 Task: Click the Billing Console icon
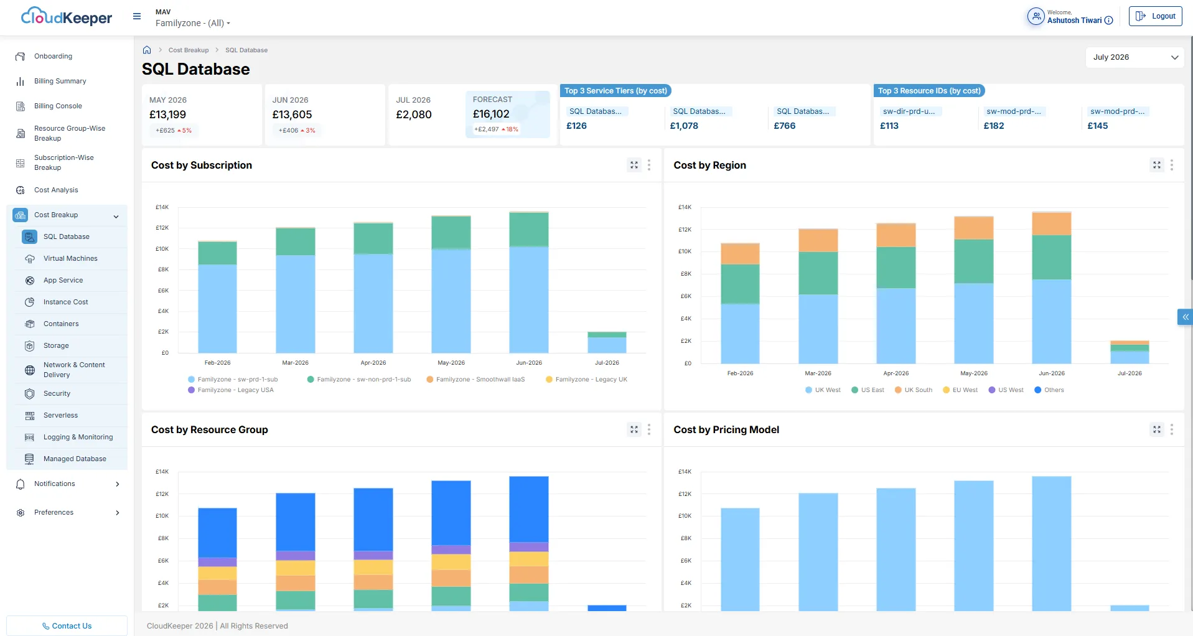(20, 106)
